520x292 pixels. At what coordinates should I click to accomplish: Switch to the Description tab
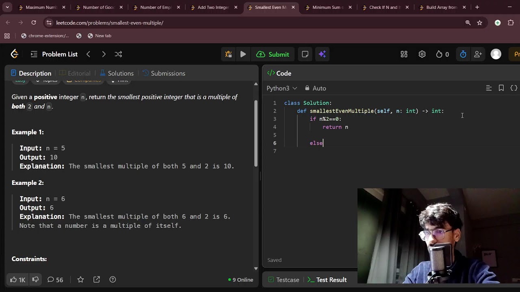pyautogui.click(x=31, y=73)
